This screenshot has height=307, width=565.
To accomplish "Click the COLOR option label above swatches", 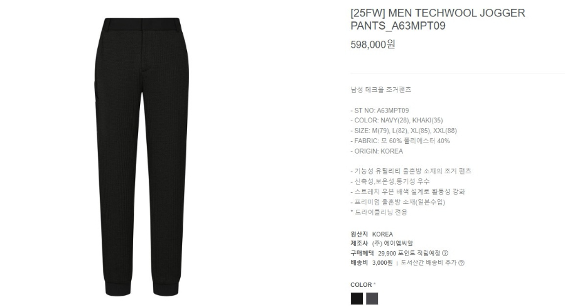I will pyautogui.click(x=363, y=284).
